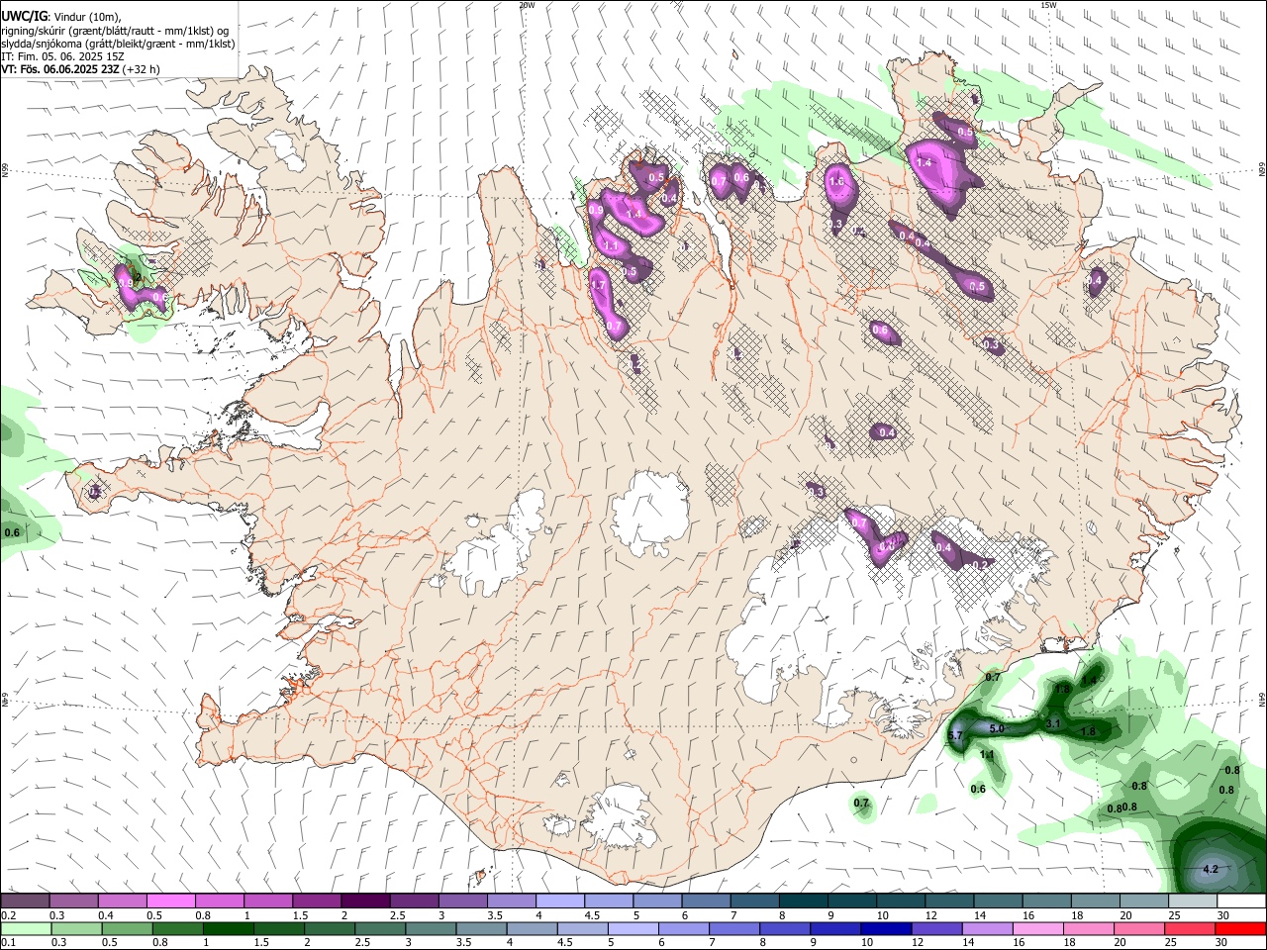
Task: Click the '5.0' rain value off southeast coast
Action: (997, 728)
